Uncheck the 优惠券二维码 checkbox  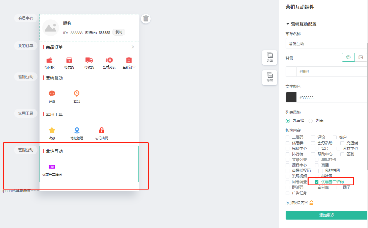point(317,182)
